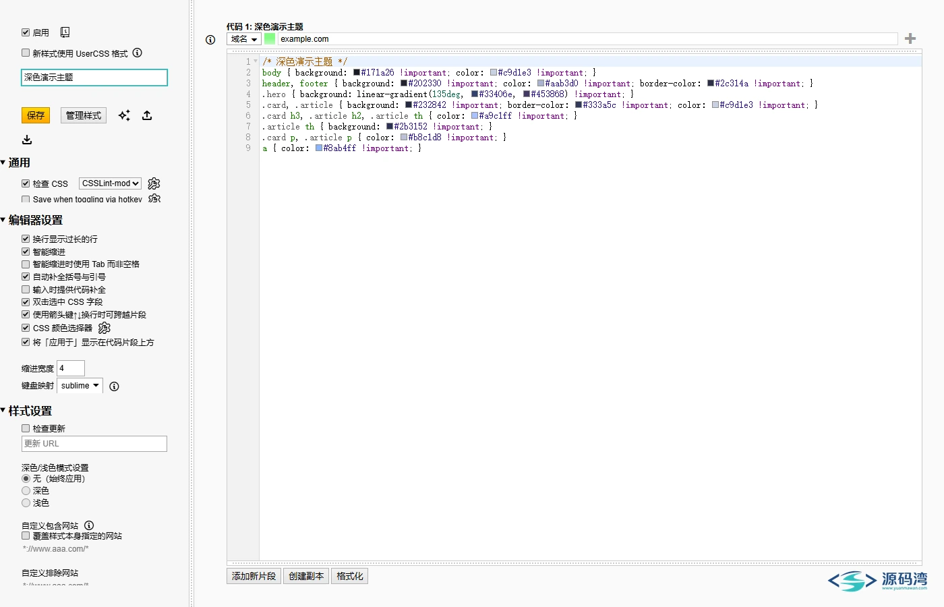Click the export (upload arrow) icon
The image size is (944, 607).
click(147, 115)
